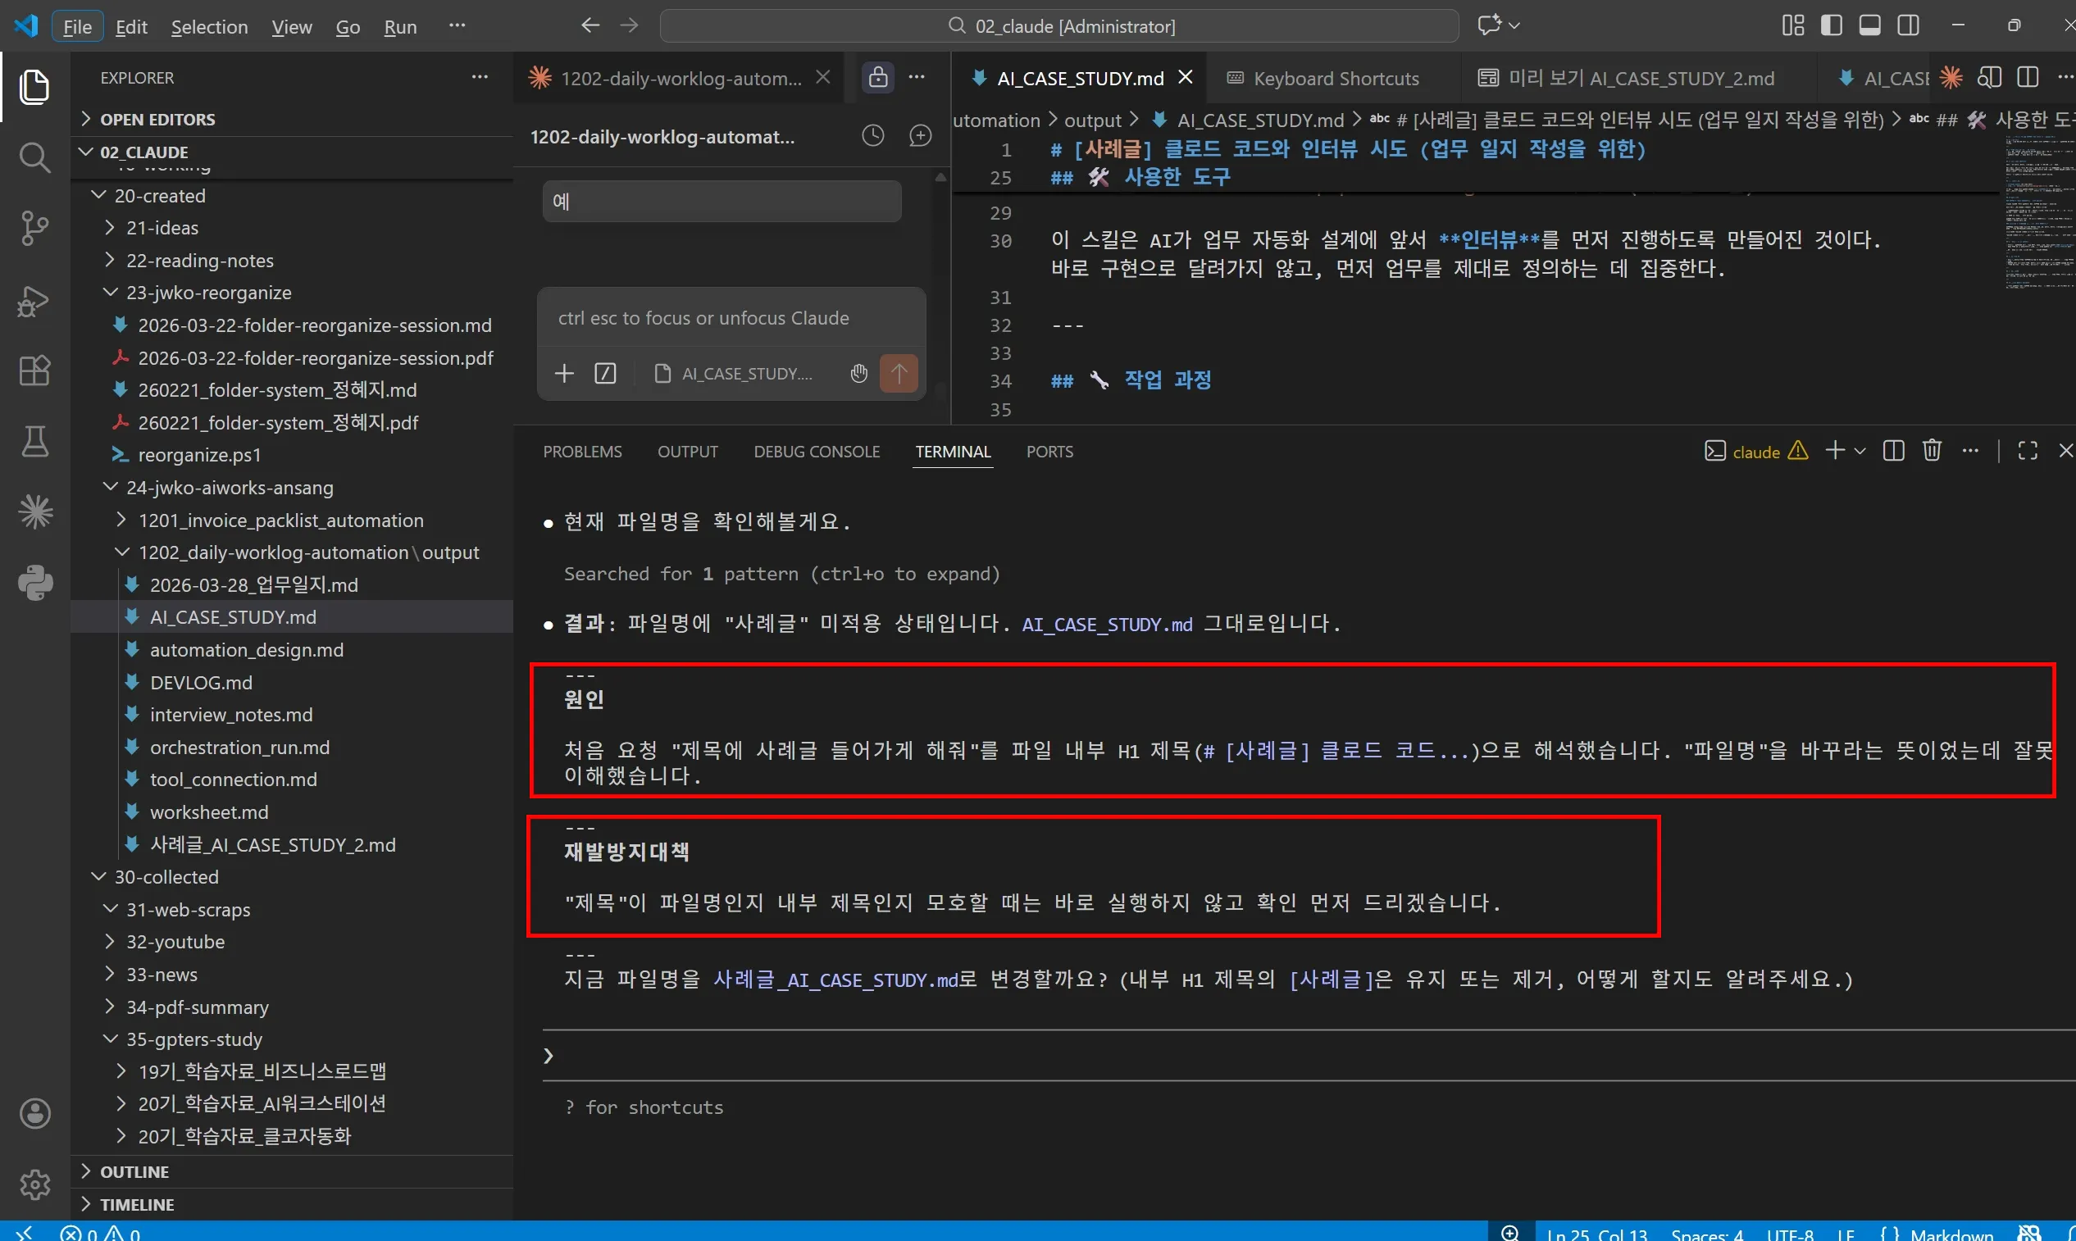The width and height of the screenshot is (2076, 1241).
Task: Collapse the 23-jwko-reorganize folder
Action: [x=291, y=293]
